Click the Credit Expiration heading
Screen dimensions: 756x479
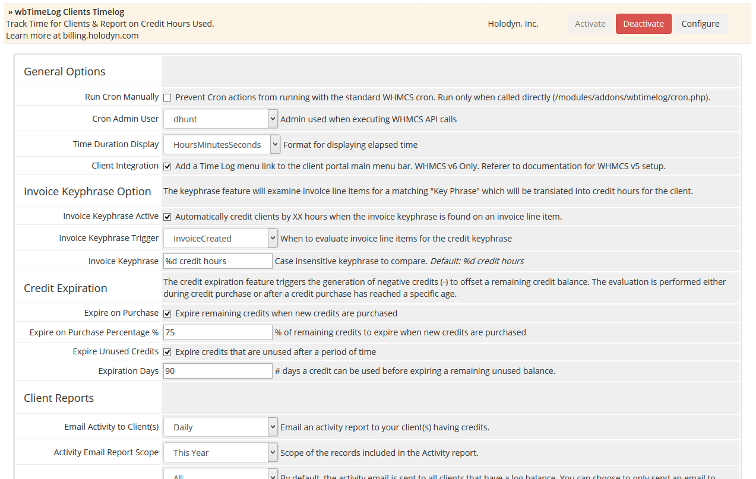[65, 288]
